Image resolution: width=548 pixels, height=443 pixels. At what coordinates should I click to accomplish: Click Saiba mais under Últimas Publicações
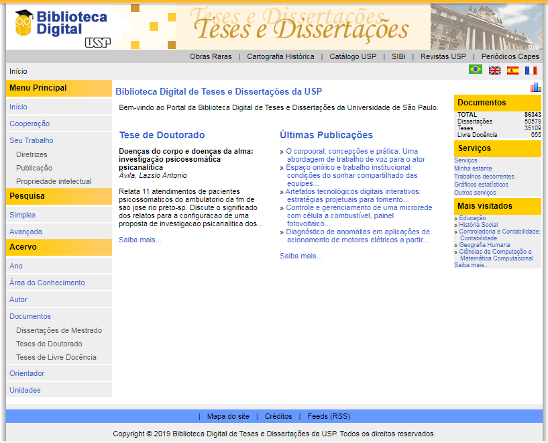pos(301,256)
